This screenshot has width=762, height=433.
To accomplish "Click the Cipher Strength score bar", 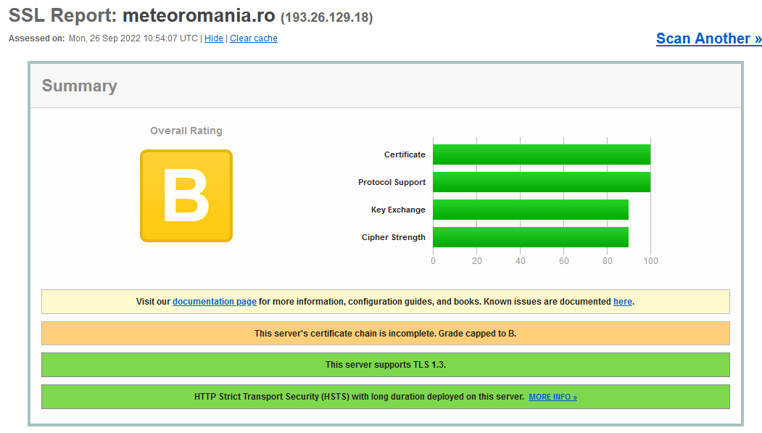I will (531, 237).
